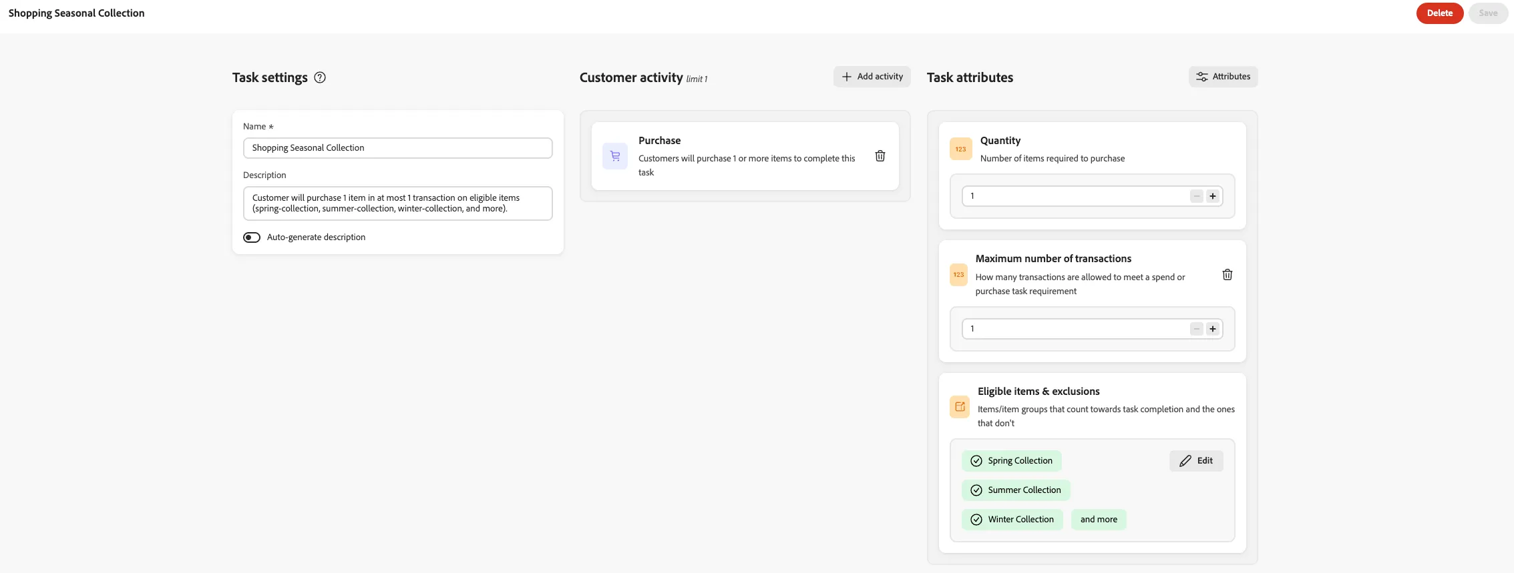1514x573 pixels.
Task: Focus the Name input field
Action: point(398,148)
